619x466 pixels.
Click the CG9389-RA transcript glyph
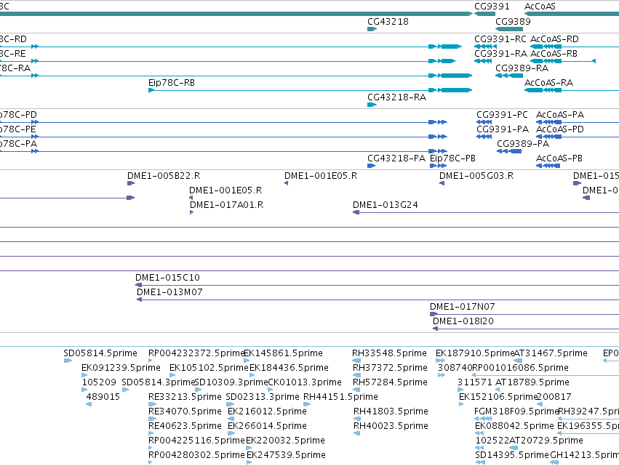pos(509,76)
